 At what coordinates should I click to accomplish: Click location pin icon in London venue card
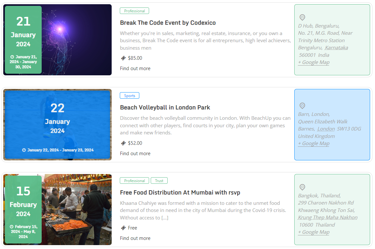302,106
